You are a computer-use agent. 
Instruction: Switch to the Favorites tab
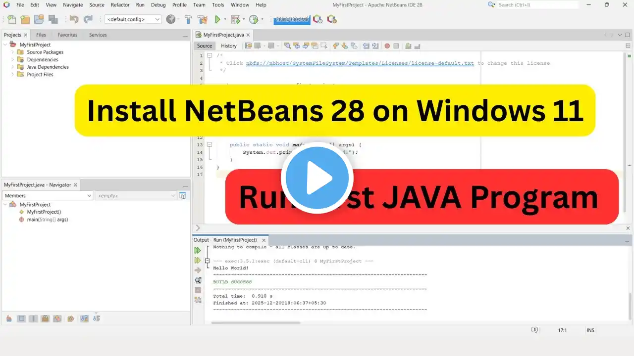coord(67,35)
